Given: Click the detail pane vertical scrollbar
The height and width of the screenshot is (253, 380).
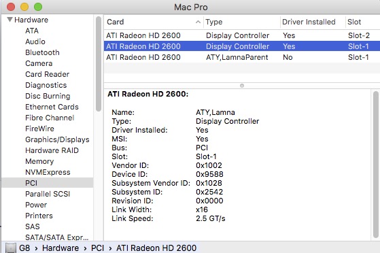Looking at the screenshot, I should click(x=376, y=165).
